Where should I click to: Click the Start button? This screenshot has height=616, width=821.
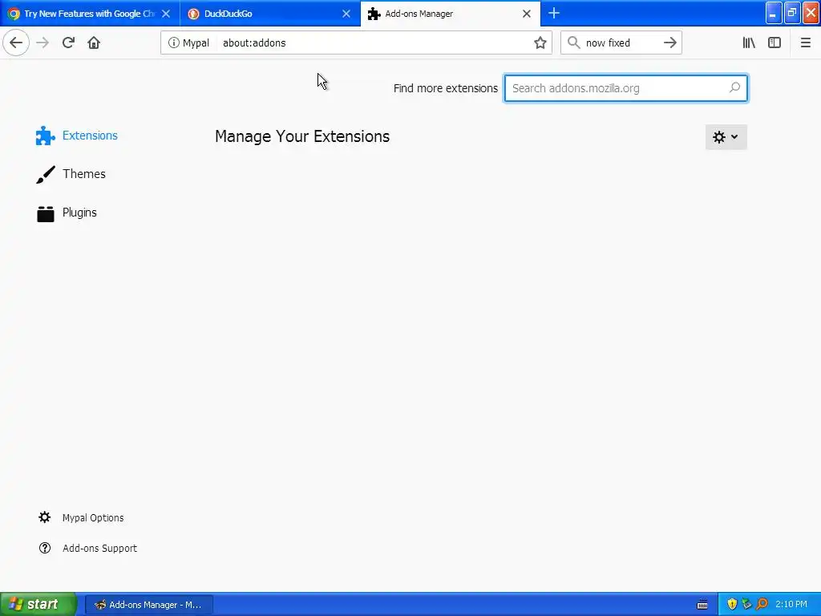tap(38, 605)
